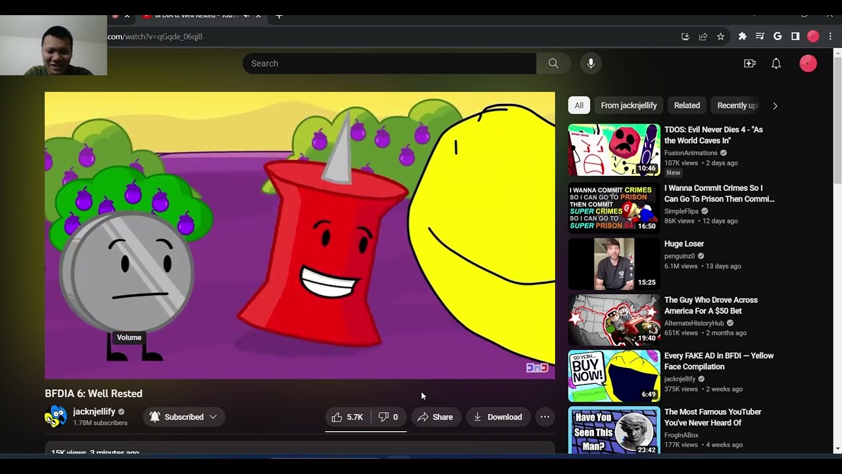Open more actions ellipsis menu
842x474 pixels.
pyautogui.click(x=545, y=417)
